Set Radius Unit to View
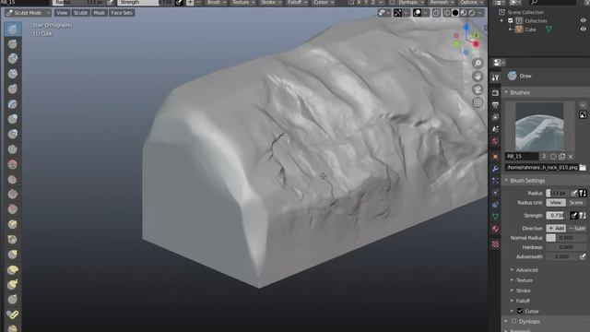This screenshot has width=590, height=332. coord(556,203)
